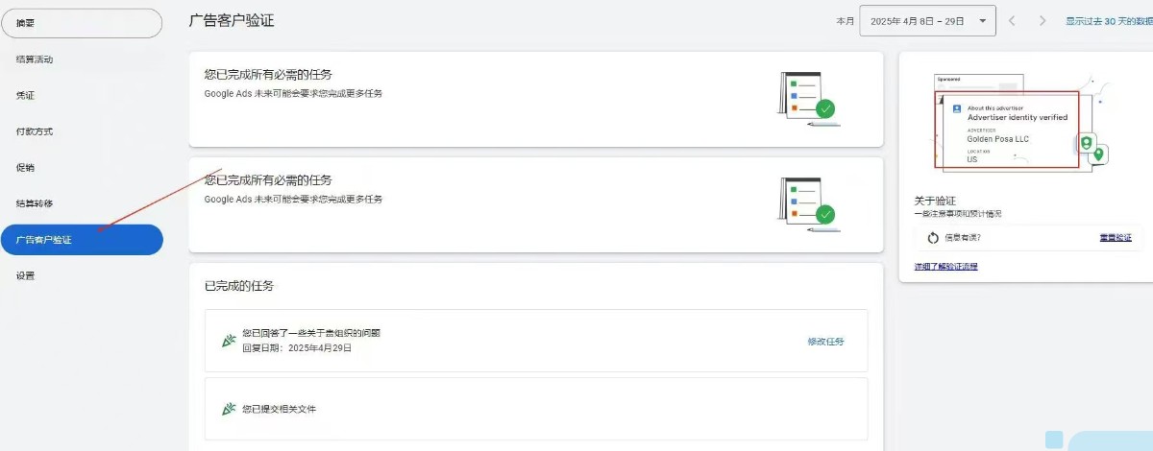Open 促销 in the sidebar
This screenshot has width=1153, height=451.
tap(25, 168)
